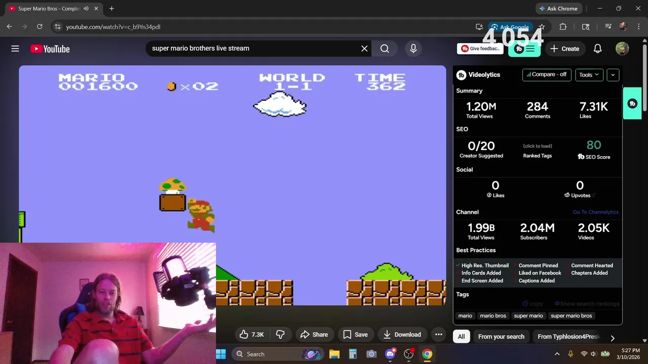The width and height of the screenshot is (648, 364).
Task: Show more filter chips with arrow
Action: pyautogui.click(x=613, y=338)
